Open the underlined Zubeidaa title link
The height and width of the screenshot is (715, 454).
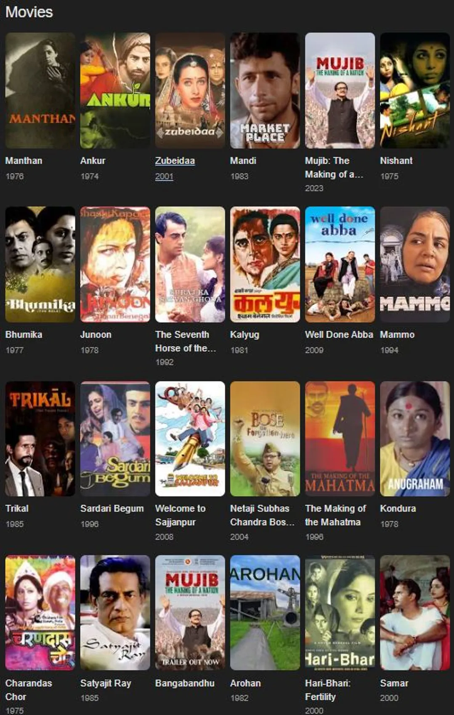click(x=175, y=160)
